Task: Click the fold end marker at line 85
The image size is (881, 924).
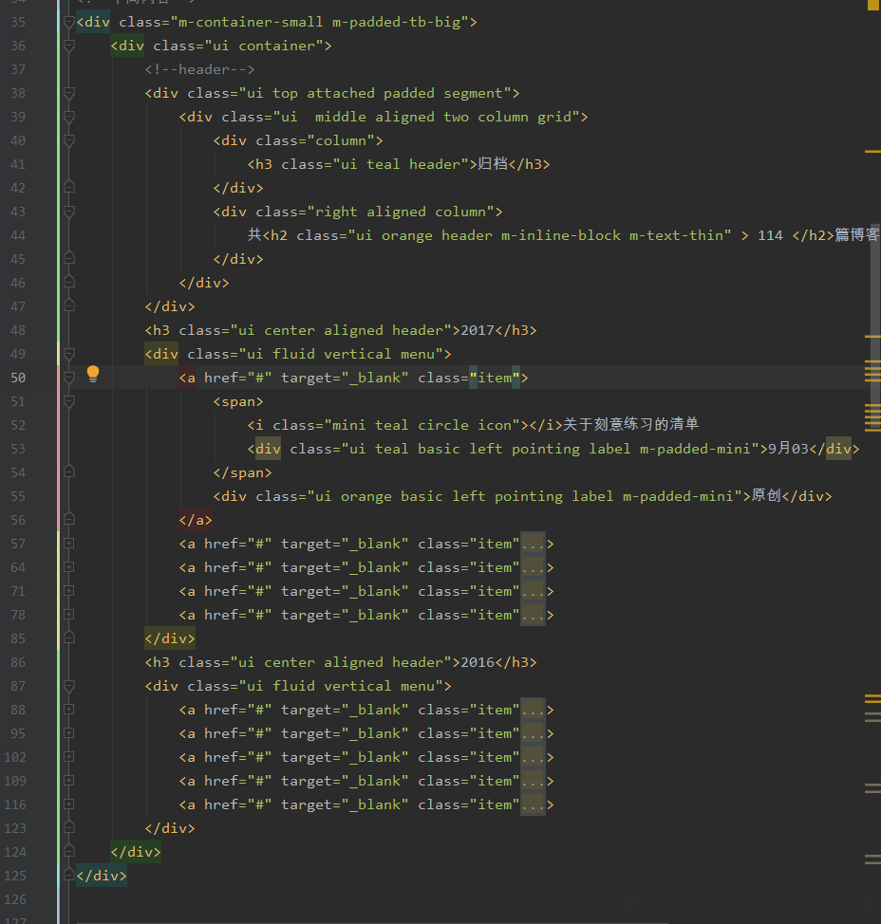Action: tap(69, 638)
